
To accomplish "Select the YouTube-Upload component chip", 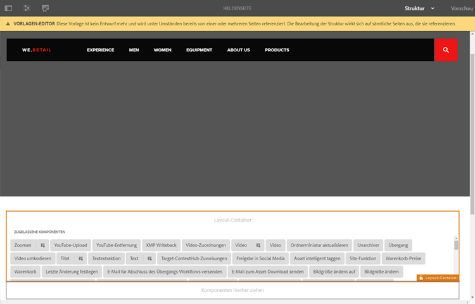I will tap(70, 245).
